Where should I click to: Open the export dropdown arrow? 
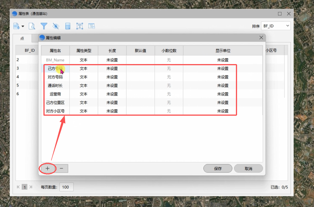[23, 26]
